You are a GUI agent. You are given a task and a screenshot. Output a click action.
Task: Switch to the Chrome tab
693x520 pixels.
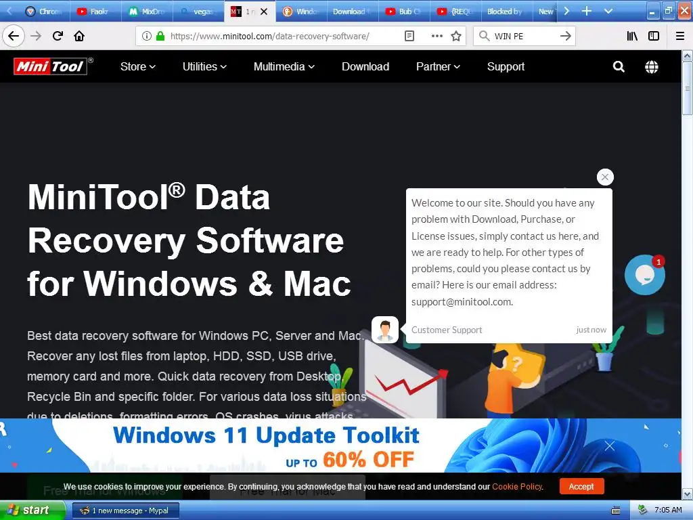click(44, 12)
